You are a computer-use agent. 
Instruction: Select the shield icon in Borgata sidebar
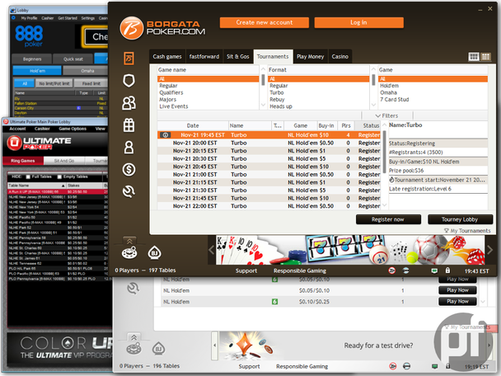[129, 81]
